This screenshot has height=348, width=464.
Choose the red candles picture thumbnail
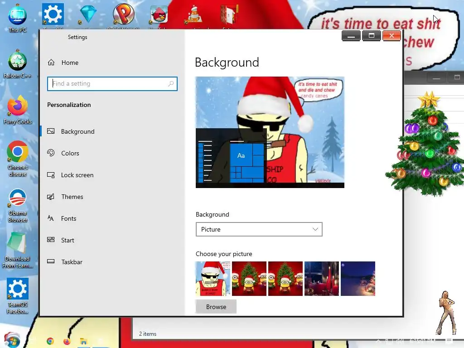[x=322, y=279]
